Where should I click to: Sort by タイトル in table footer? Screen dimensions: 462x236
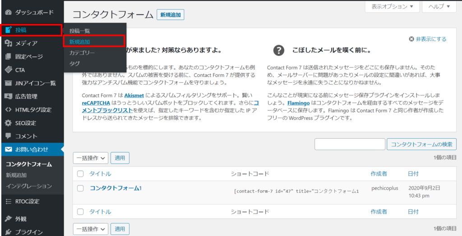click(x=100, y=212)
